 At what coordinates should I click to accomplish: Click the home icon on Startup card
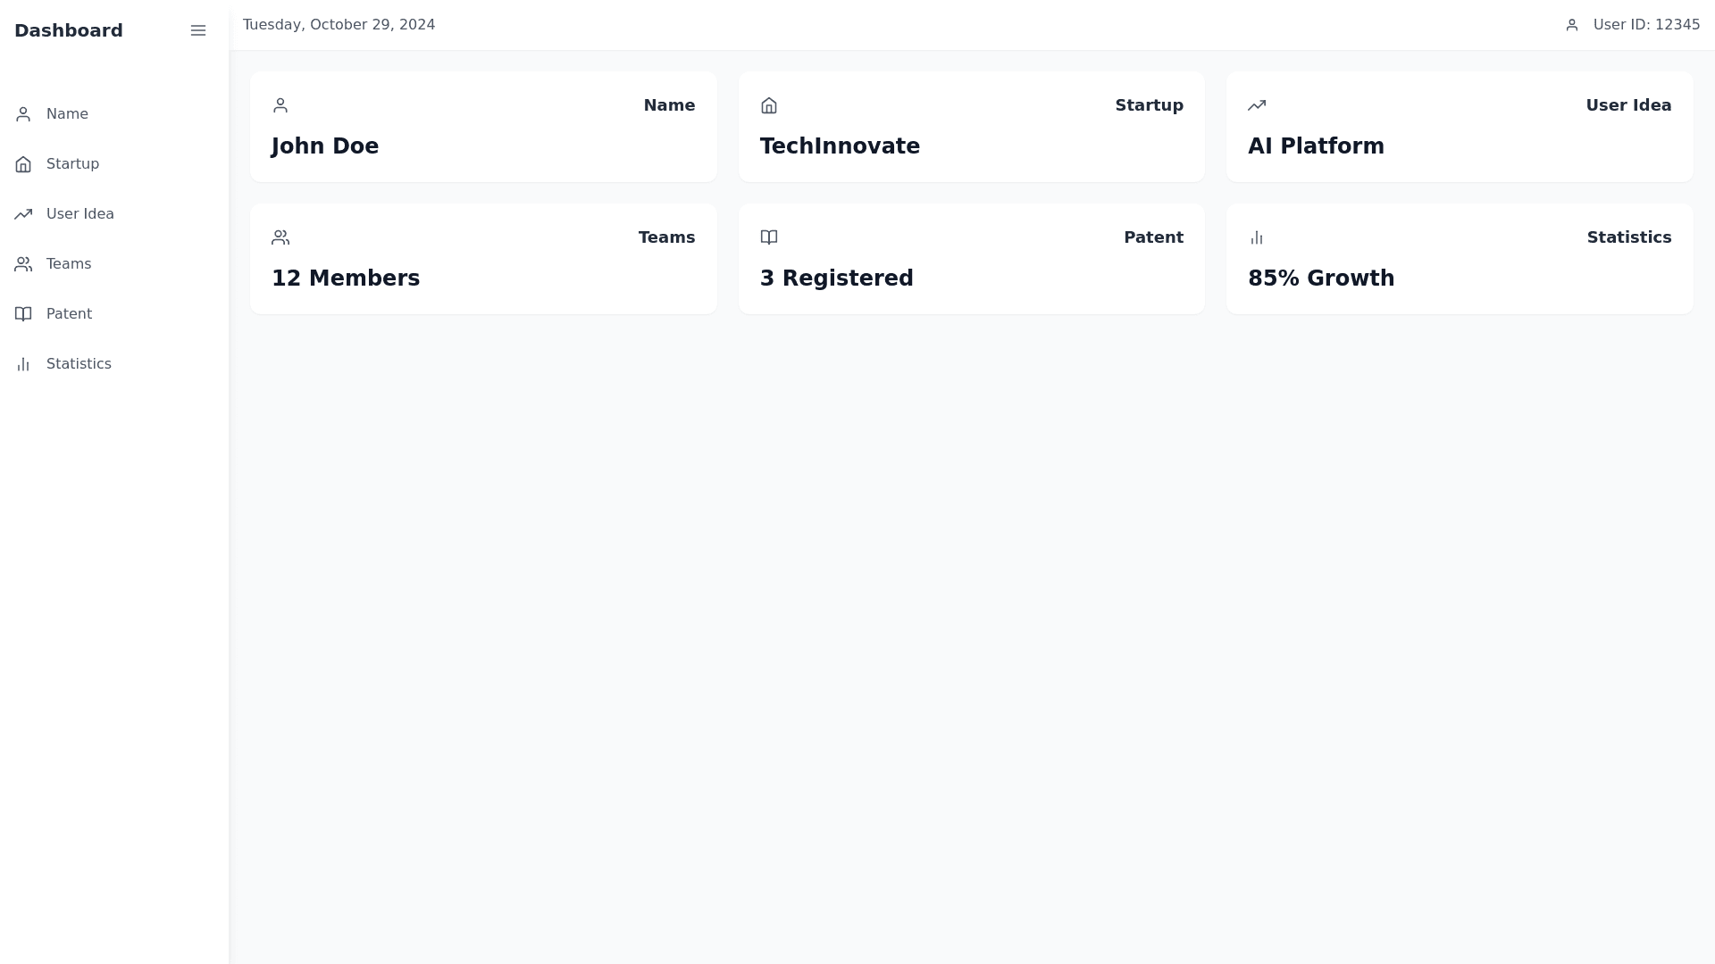click(x=769, y=105)
